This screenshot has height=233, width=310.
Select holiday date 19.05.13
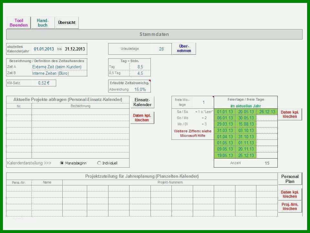pos(225,155)
